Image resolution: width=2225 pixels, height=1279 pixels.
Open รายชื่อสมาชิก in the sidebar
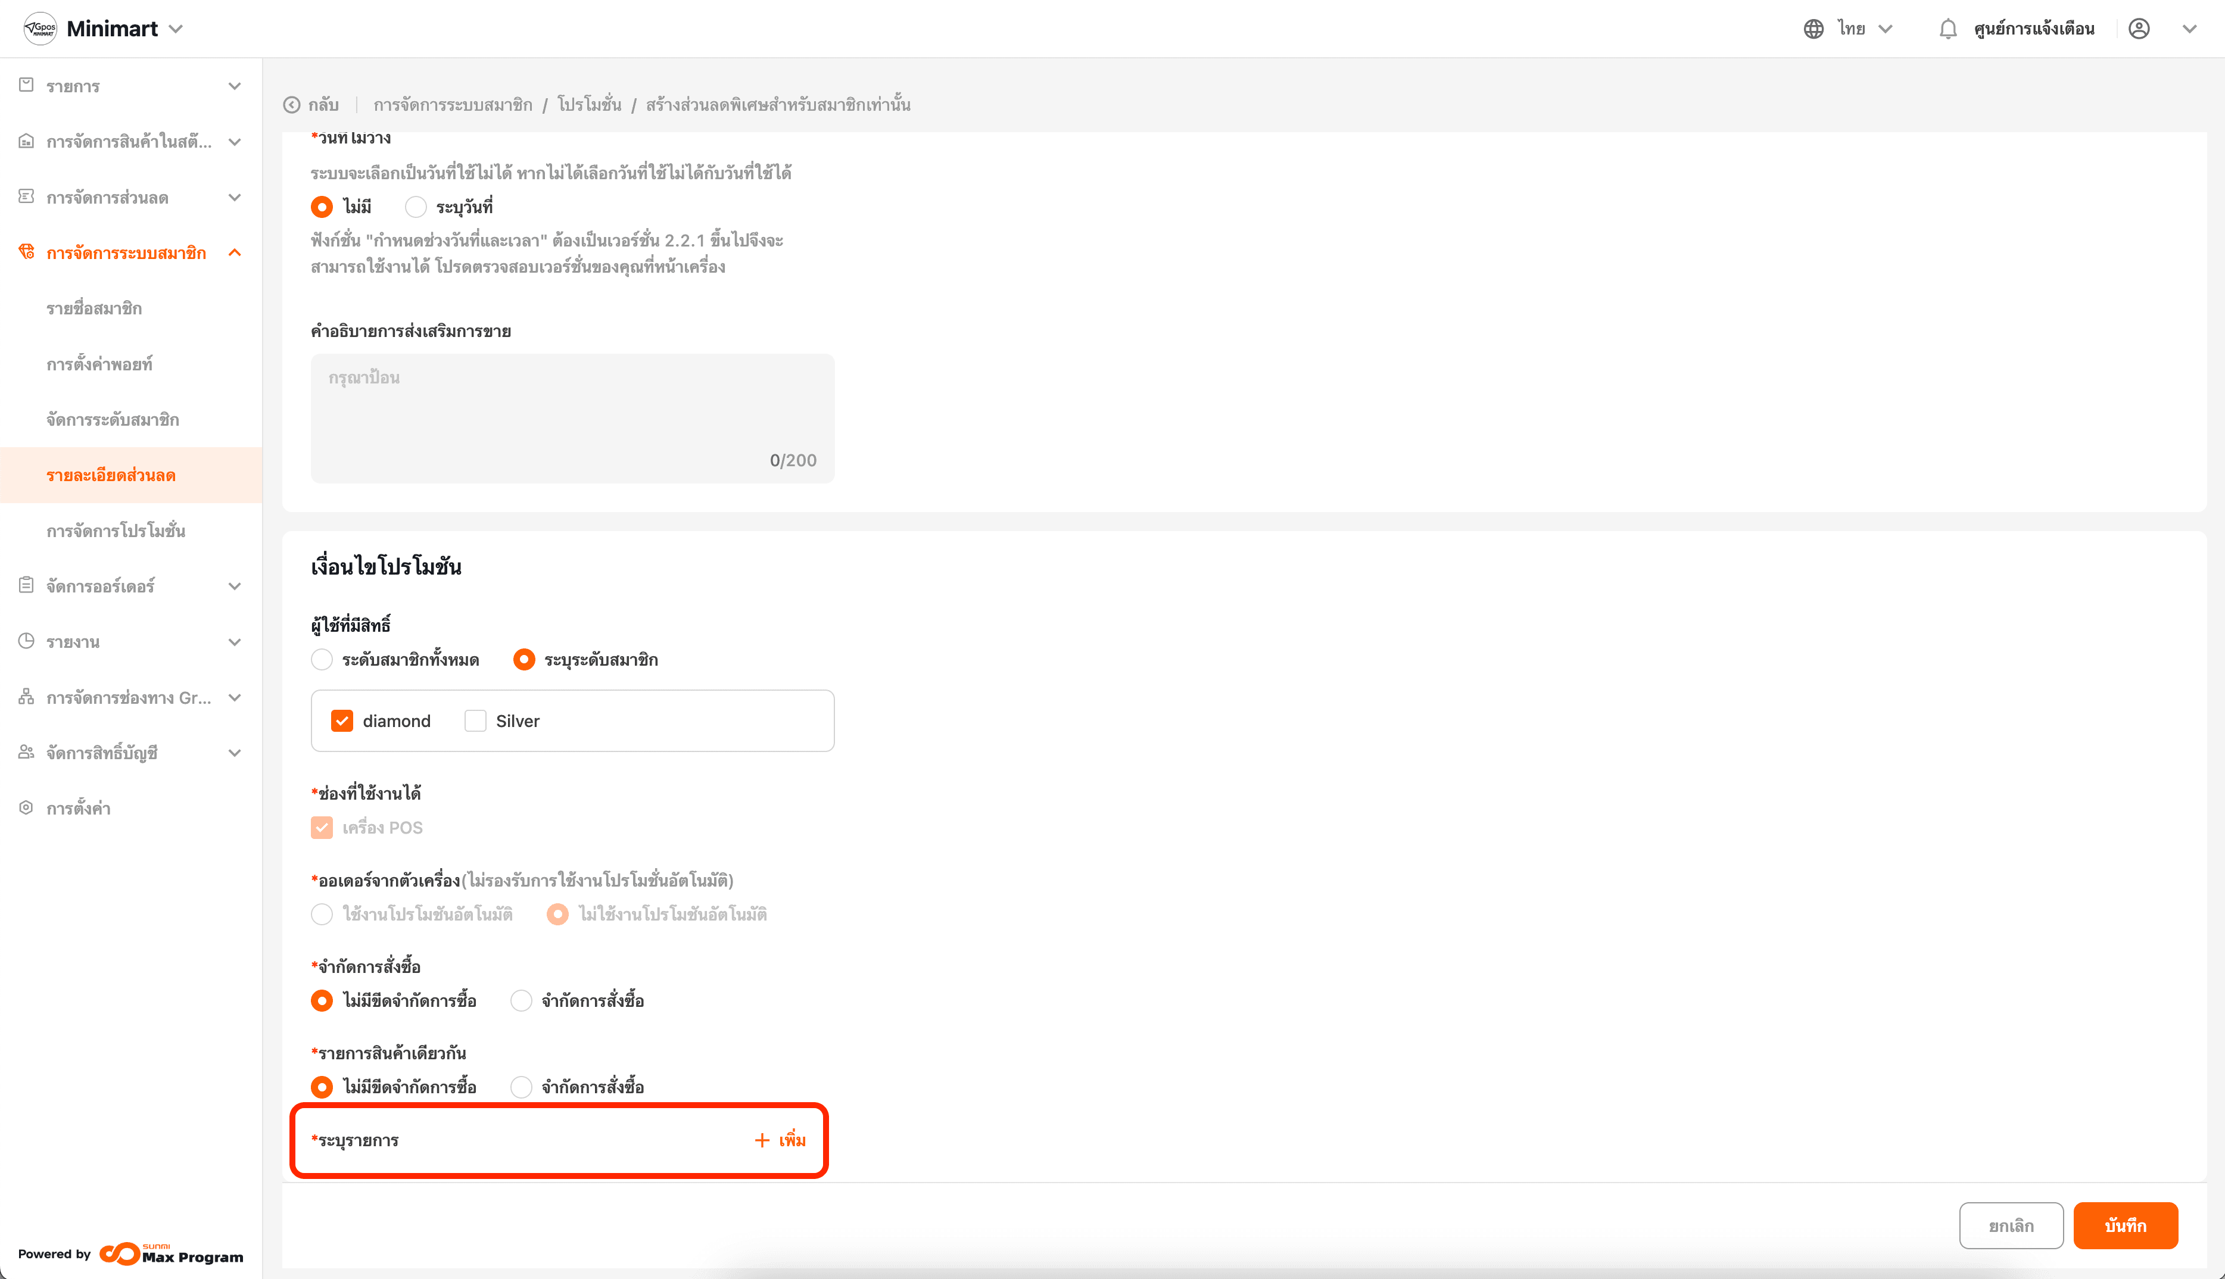pos(94,308)
